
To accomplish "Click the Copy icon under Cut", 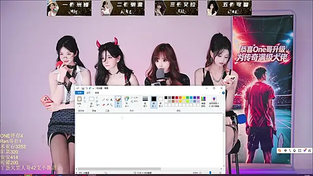I will tap(85, 101).
